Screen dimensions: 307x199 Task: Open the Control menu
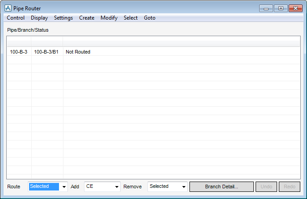(16, 18)
